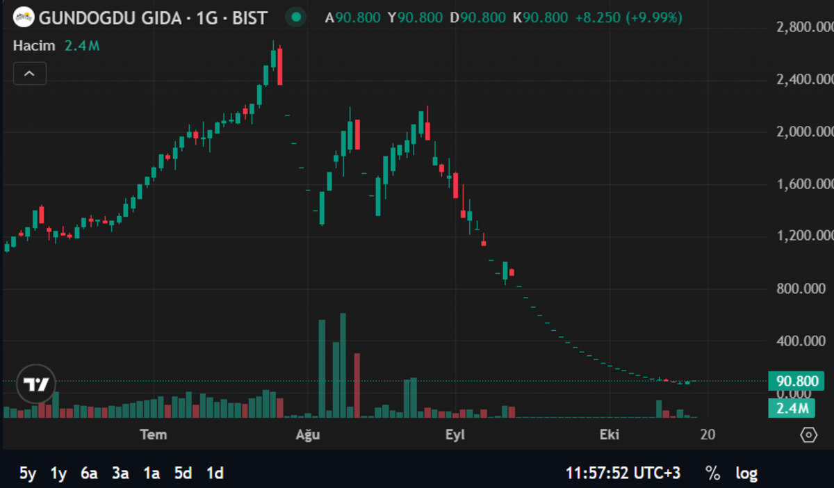Collapse the indicator legend chevron
Viewport: 834px width, 488px height.
click(30, 73)
